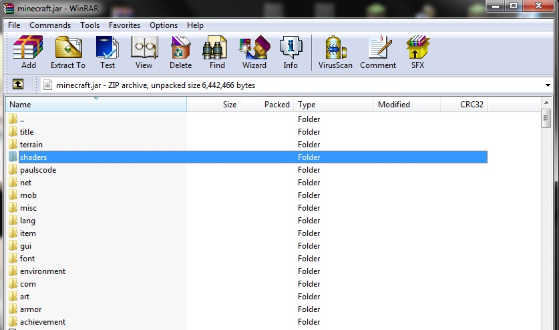The image size is (559, 330).
Task: Run the VirusScan toolbar icon
Action: click(x=335, y=47)
